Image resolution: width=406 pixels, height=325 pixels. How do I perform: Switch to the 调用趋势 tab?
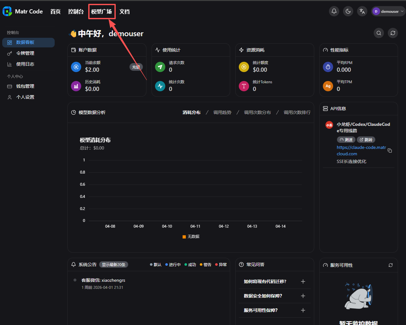(x=222, y=112)
